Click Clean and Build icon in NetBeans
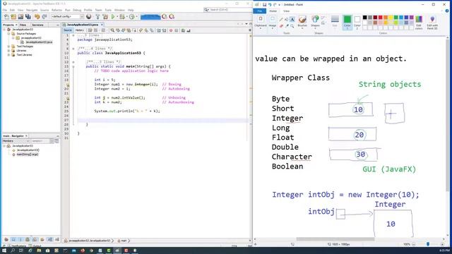This screenshot has height=254, width=452. (105, 17)
